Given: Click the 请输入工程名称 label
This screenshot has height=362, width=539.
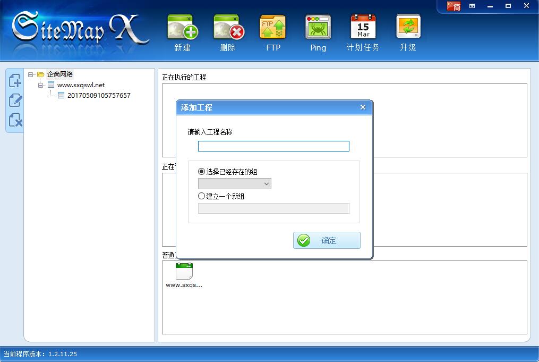Looking at the screenshot, I should (x=210, y=132).
